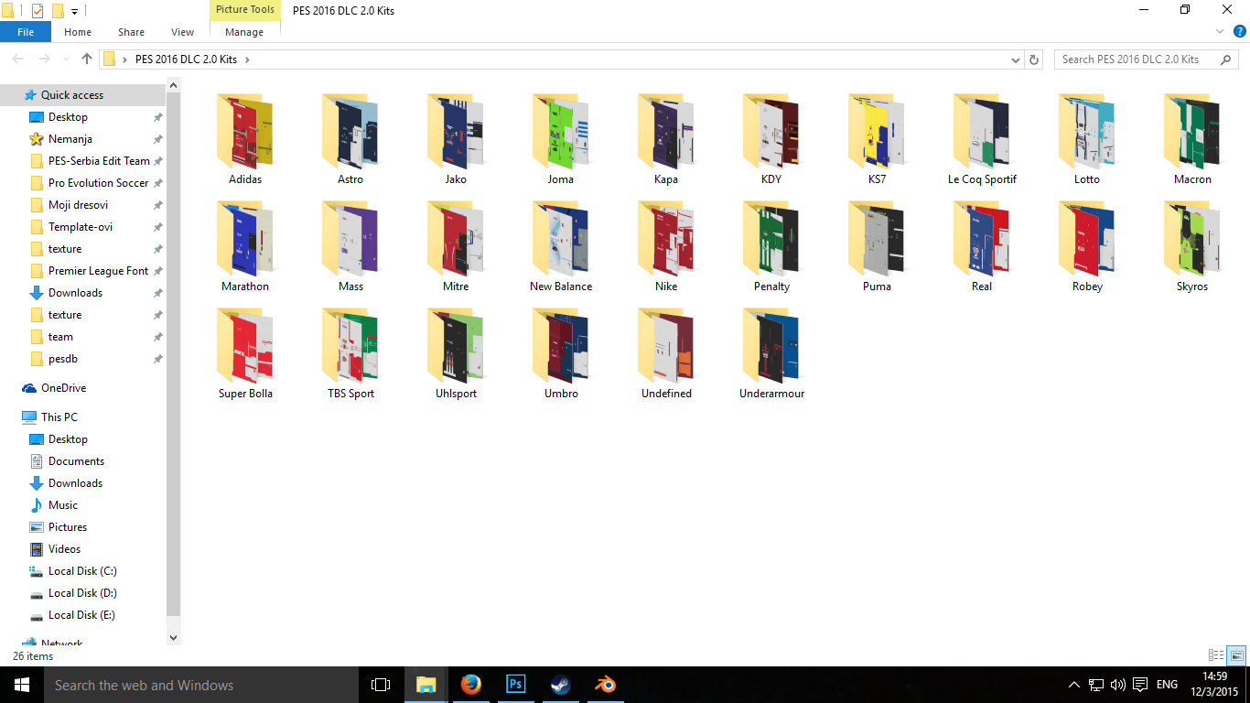Open Pro Evolution Soccer pinned folder
Viewport: 1250px width, 703px height.
(98, 183)
